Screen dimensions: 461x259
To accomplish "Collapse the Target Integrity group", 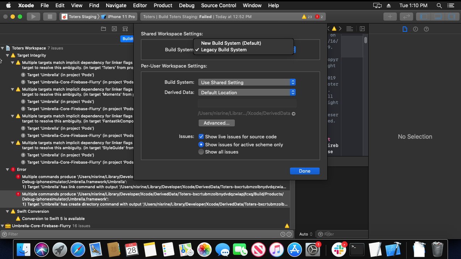I will point(8,55).
